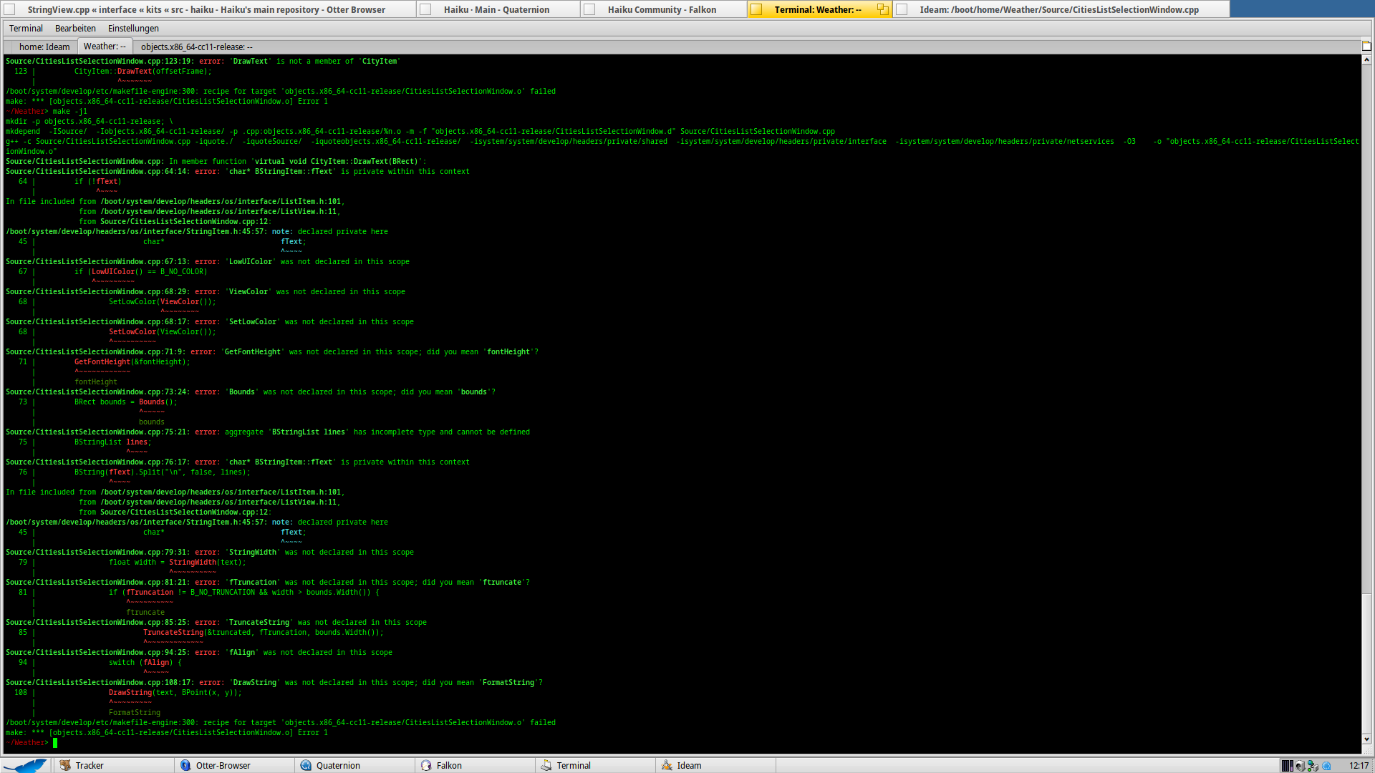Close the Otter Browser window tab
Viewport: 1375px width, 773px height.
(9, 9)
